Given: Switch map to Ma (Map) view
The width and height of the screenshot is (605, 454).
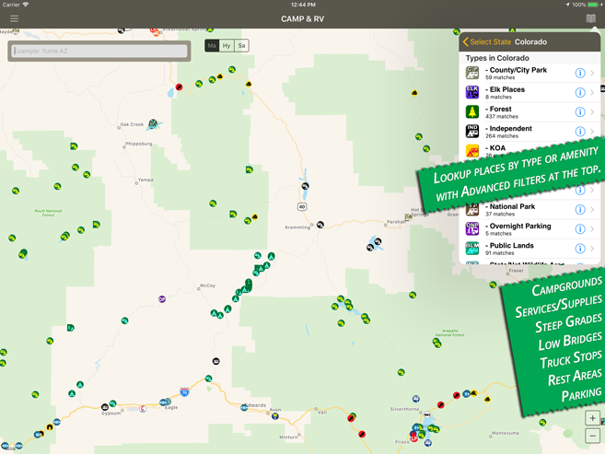Looking at the screenshot, I should tap(212, 45).
